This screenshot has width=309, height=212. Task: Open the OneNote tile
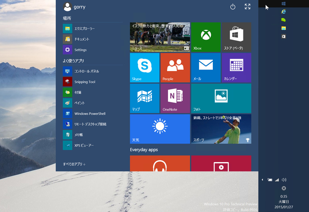click(175, 98)
